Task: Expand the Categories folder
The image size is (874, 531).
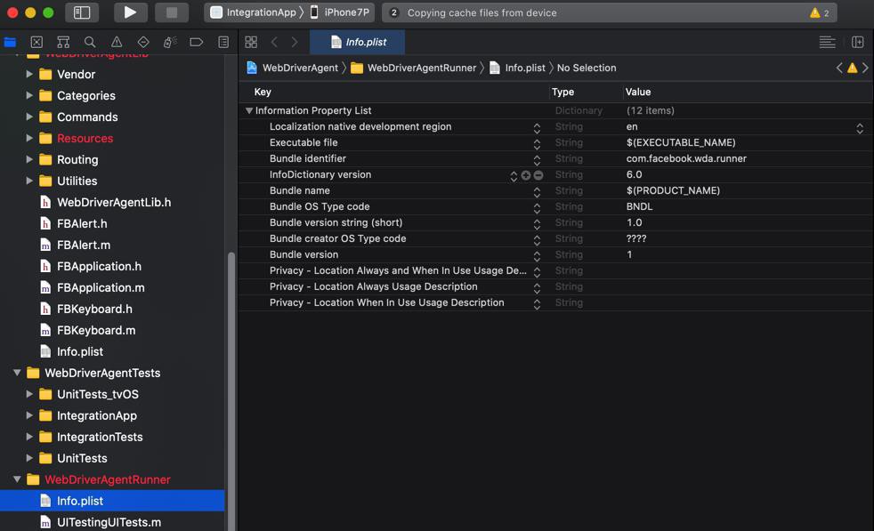Action: 29,95
